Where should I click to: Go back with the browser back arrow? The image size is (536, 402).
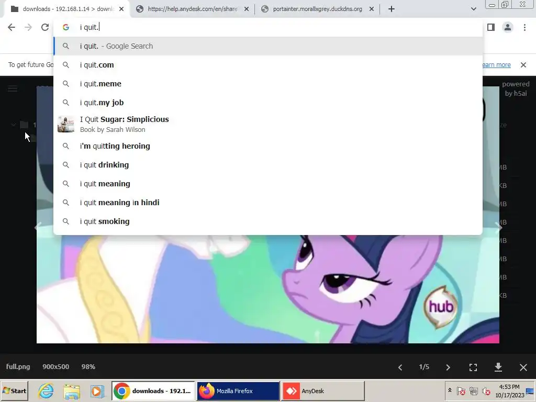(12, 27)
